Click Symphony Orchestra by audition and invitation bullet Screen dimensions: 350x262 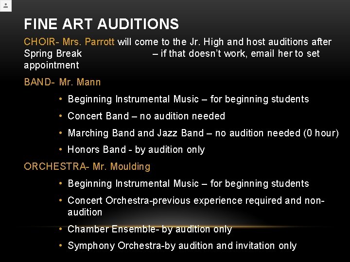pyautogui.click(x=182, y=246)
